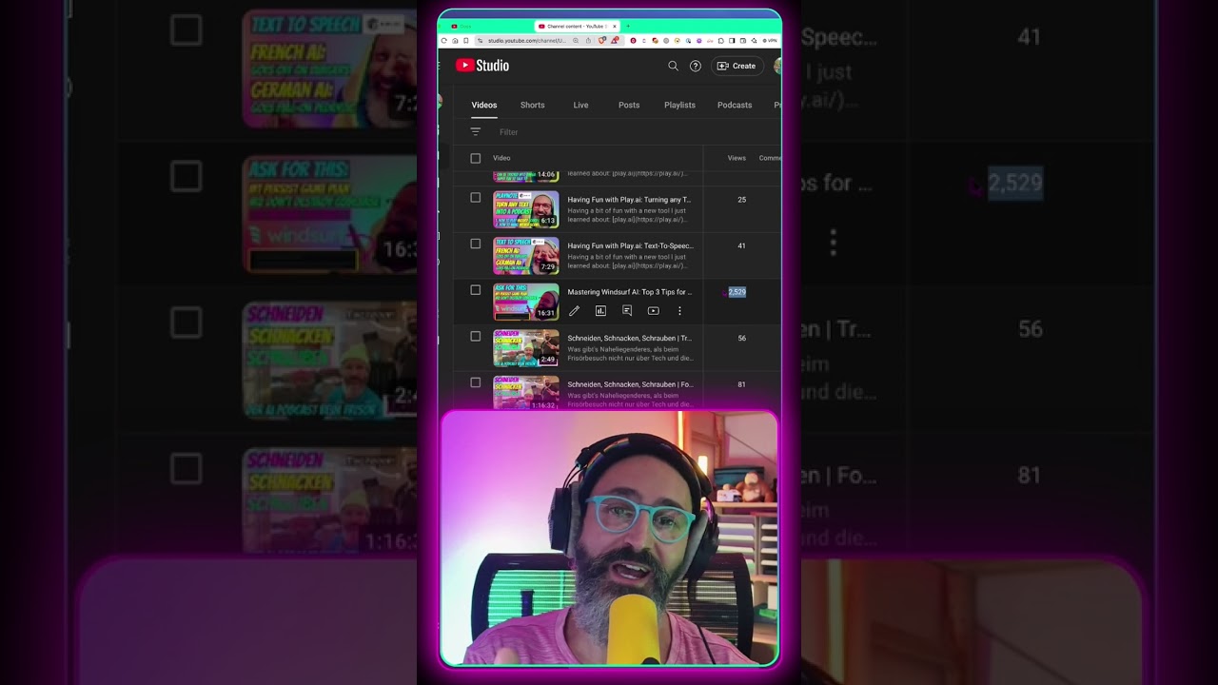The image size is (1218, 685).
Task: Click the VPN button in browser toolbar
Action: coord(768,41)
